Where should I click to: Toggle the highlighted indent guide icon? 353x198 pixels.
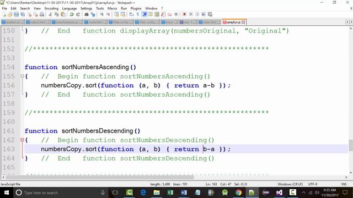pos(145,14)
